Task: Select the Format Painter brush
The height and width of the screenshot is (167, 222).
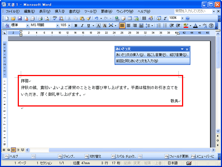Action: tap(88, 18)
